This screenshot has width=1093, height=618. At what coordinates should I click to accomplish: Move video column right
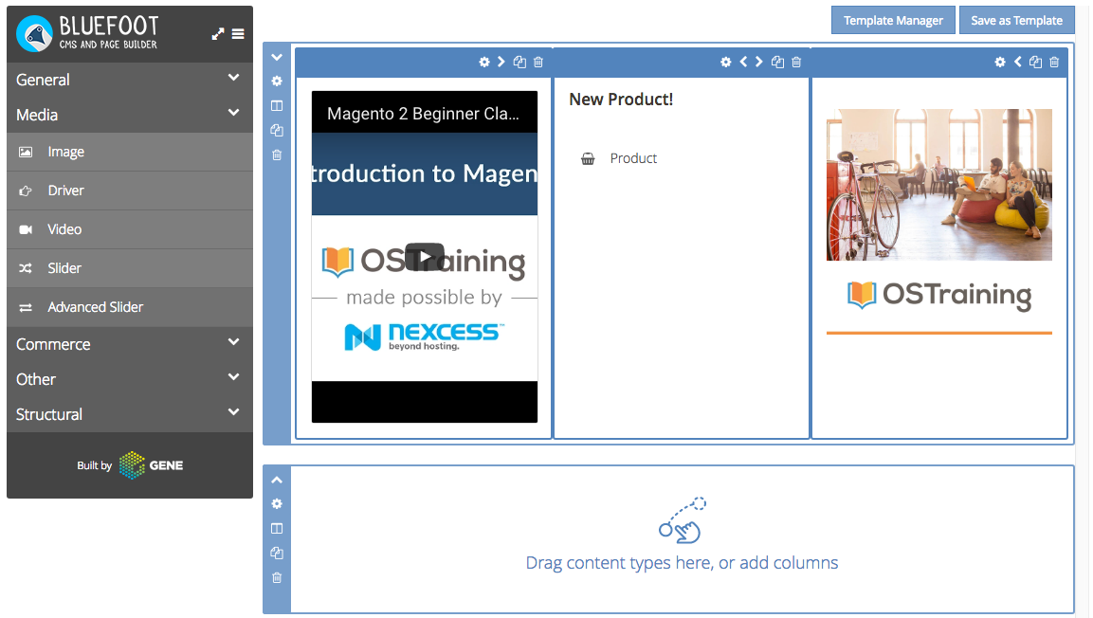click(x=501, y=62)
